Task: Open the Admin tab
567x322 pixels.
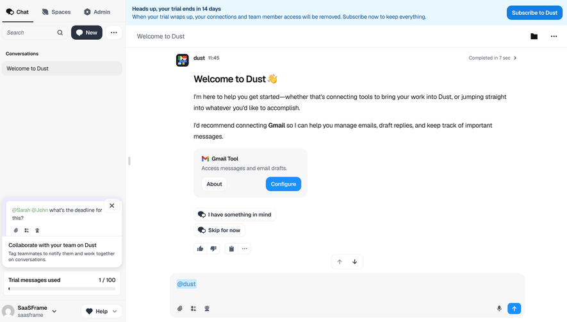Action: (x=97, y=12)
